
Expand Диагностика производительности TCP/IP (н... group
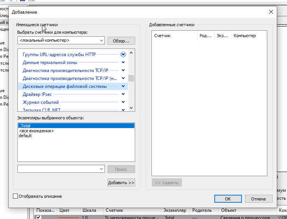tap(123, 78)
